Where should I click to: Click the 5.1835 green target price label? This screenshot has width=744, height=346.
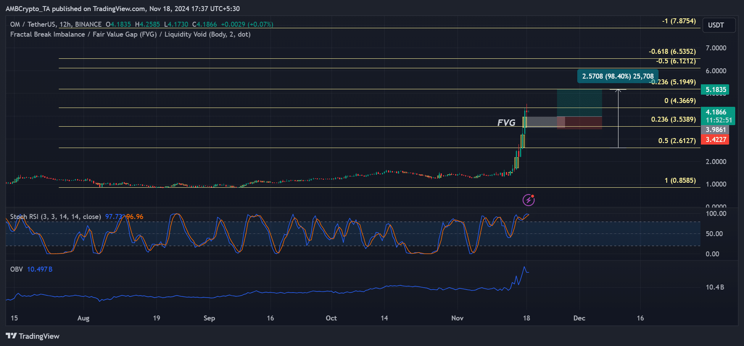(x=715, y=90)
